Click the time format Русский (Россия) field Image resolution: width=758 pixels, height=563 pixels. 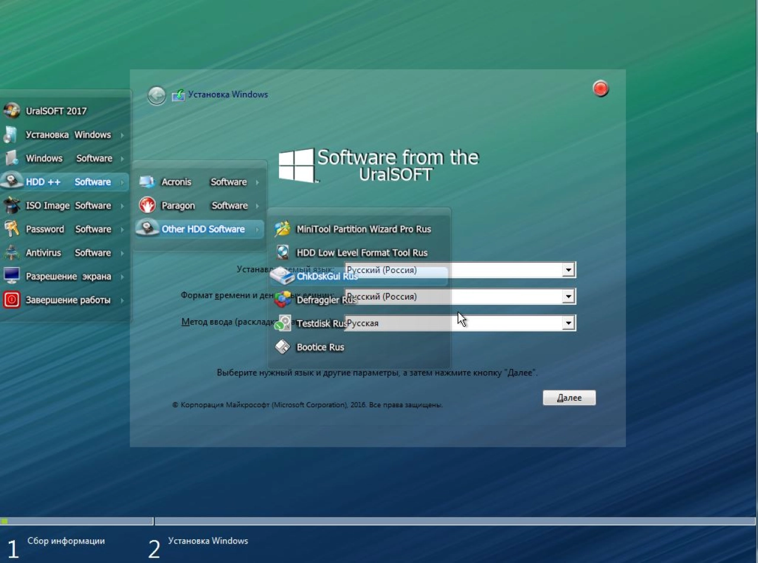460,297
